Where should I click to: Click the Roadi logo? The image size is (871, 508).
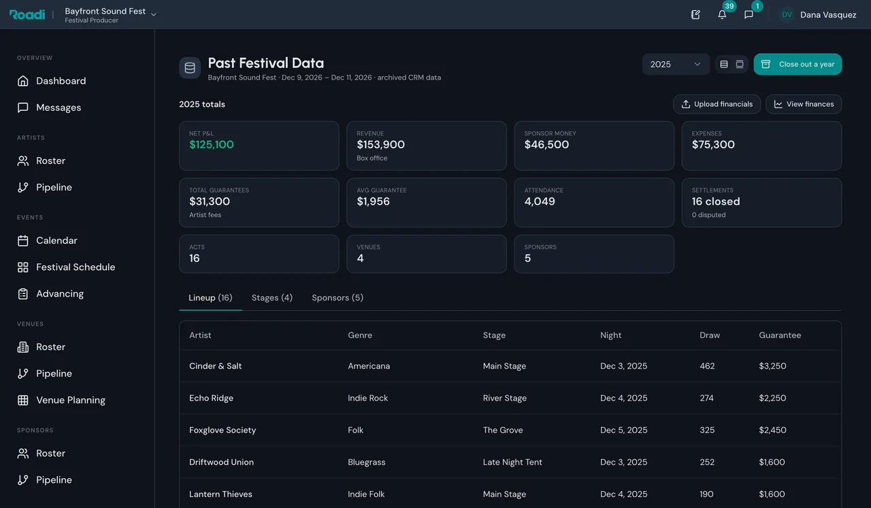coord(27,14)
